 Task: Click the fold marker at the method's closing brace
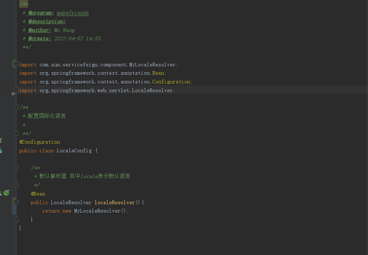coord(16,219)
